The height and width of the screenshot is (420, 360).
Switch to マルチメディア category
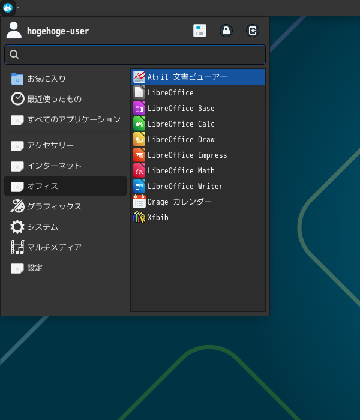pos(54,247)
